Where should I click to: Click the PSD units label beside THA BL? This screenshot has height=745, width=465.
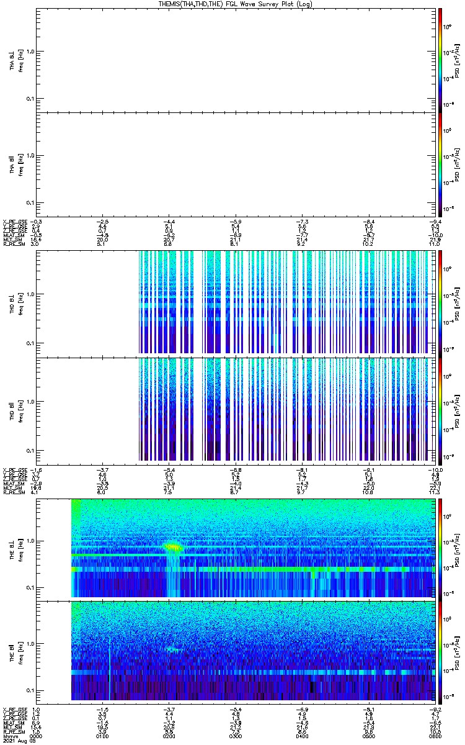(x=458, y=60)
